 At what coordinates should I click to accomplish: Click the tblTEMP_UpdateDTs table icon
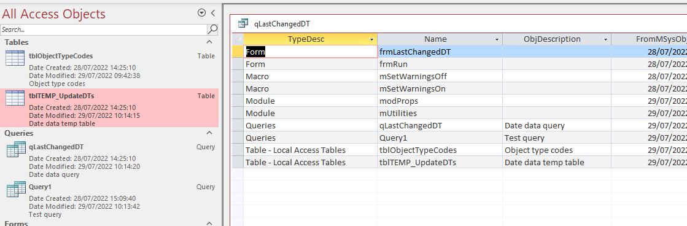tap(15, 98)
